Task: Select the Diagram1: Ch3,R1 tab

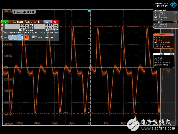Action: click(x=24, y=12)
